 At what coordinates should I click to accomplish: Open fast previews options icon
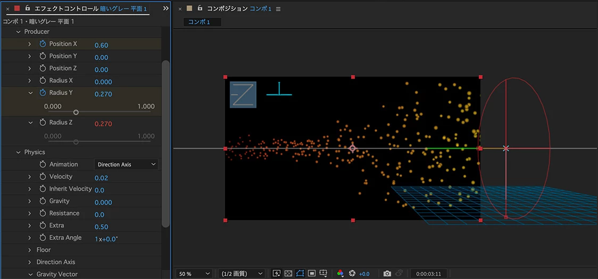tap(277, 273)
